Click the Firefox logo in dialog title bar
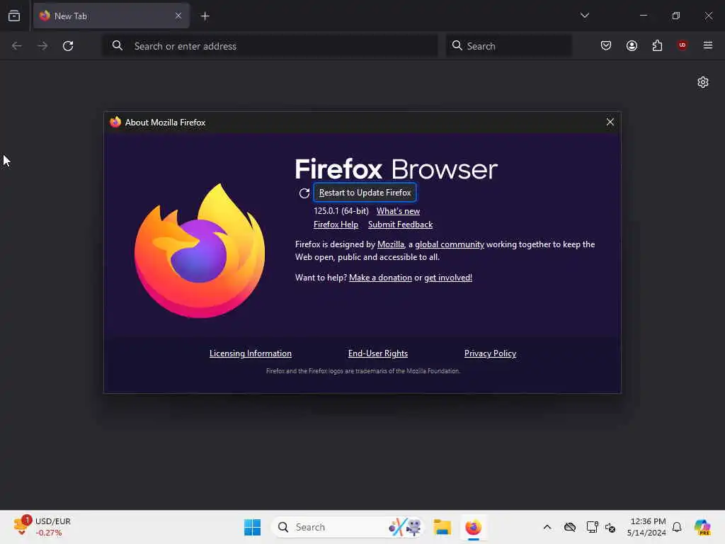 115,122
